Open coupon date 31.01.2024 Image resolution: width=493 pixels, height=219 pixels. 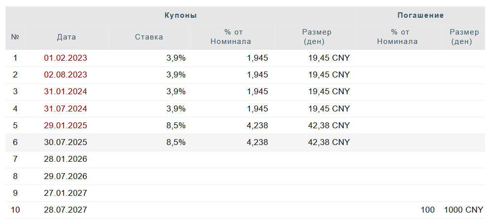[66, 92]
